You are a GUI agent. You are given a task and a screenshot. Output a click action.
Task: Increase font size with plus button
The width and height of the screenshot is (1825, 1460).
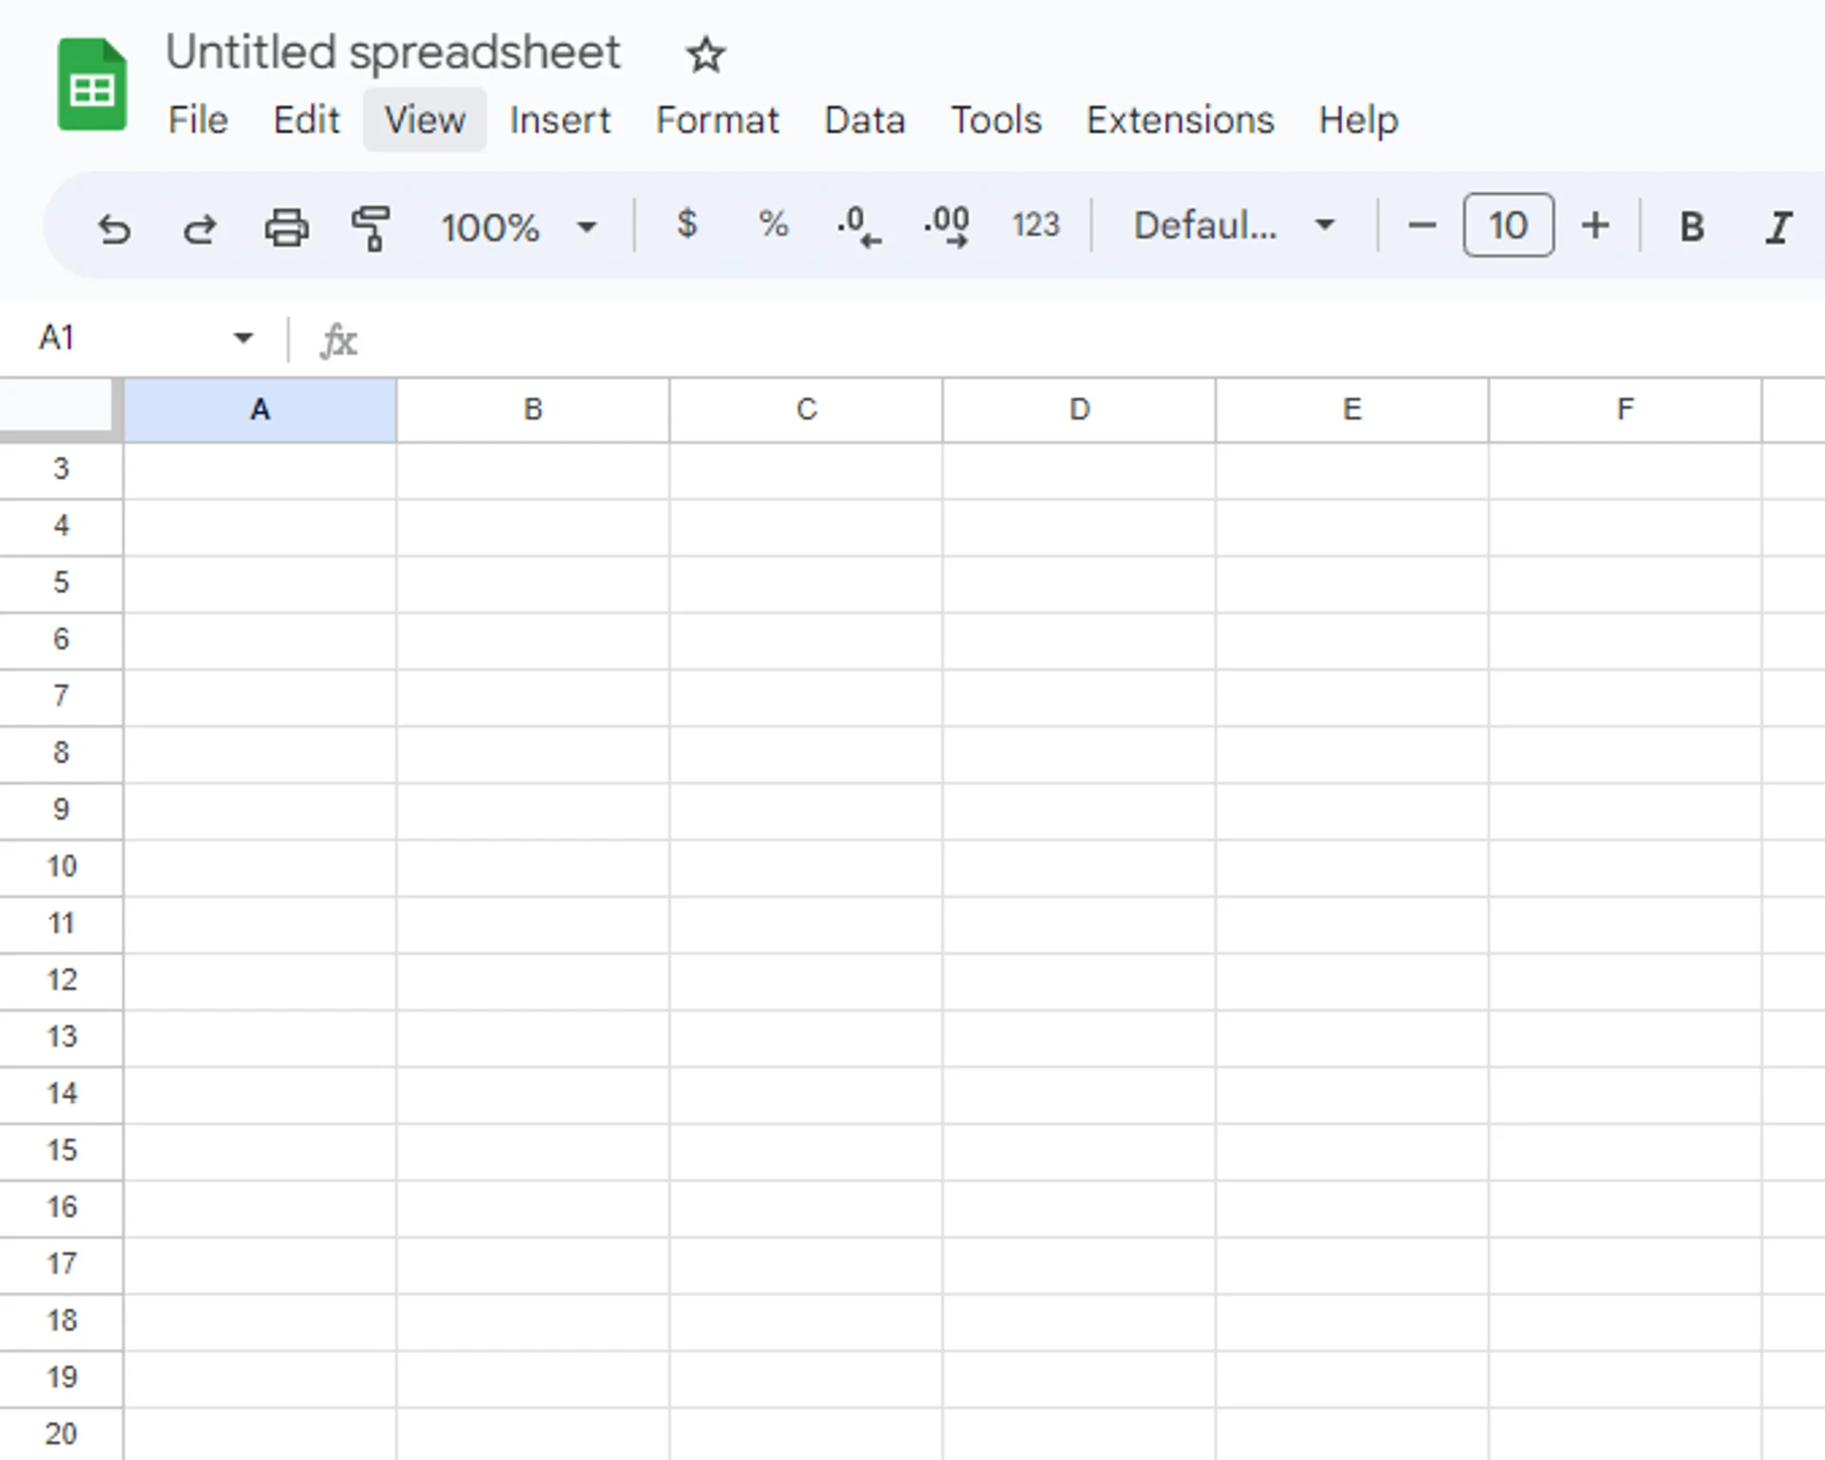point(1595,226)
